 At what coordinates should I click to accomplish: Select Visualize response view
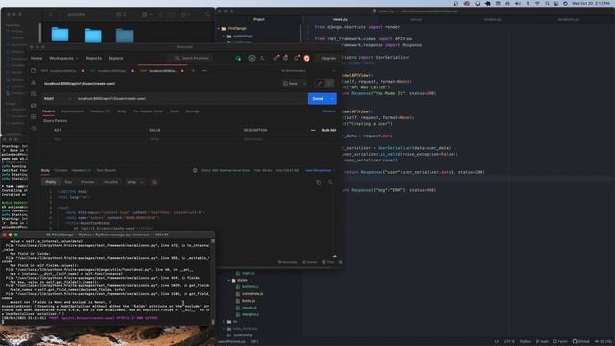click(111, 182)
